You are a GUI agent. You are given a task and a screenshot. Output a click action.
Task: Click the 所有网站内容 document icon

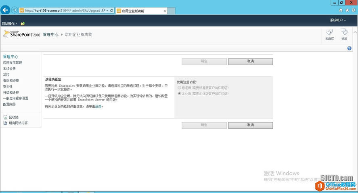[5, 123]
